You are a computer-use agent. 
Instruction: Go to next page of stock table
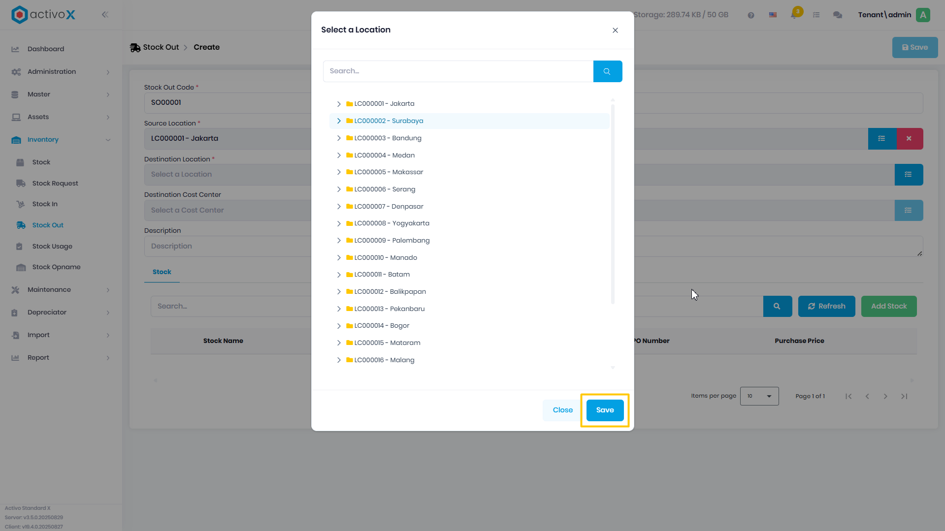tap(885, 396)
